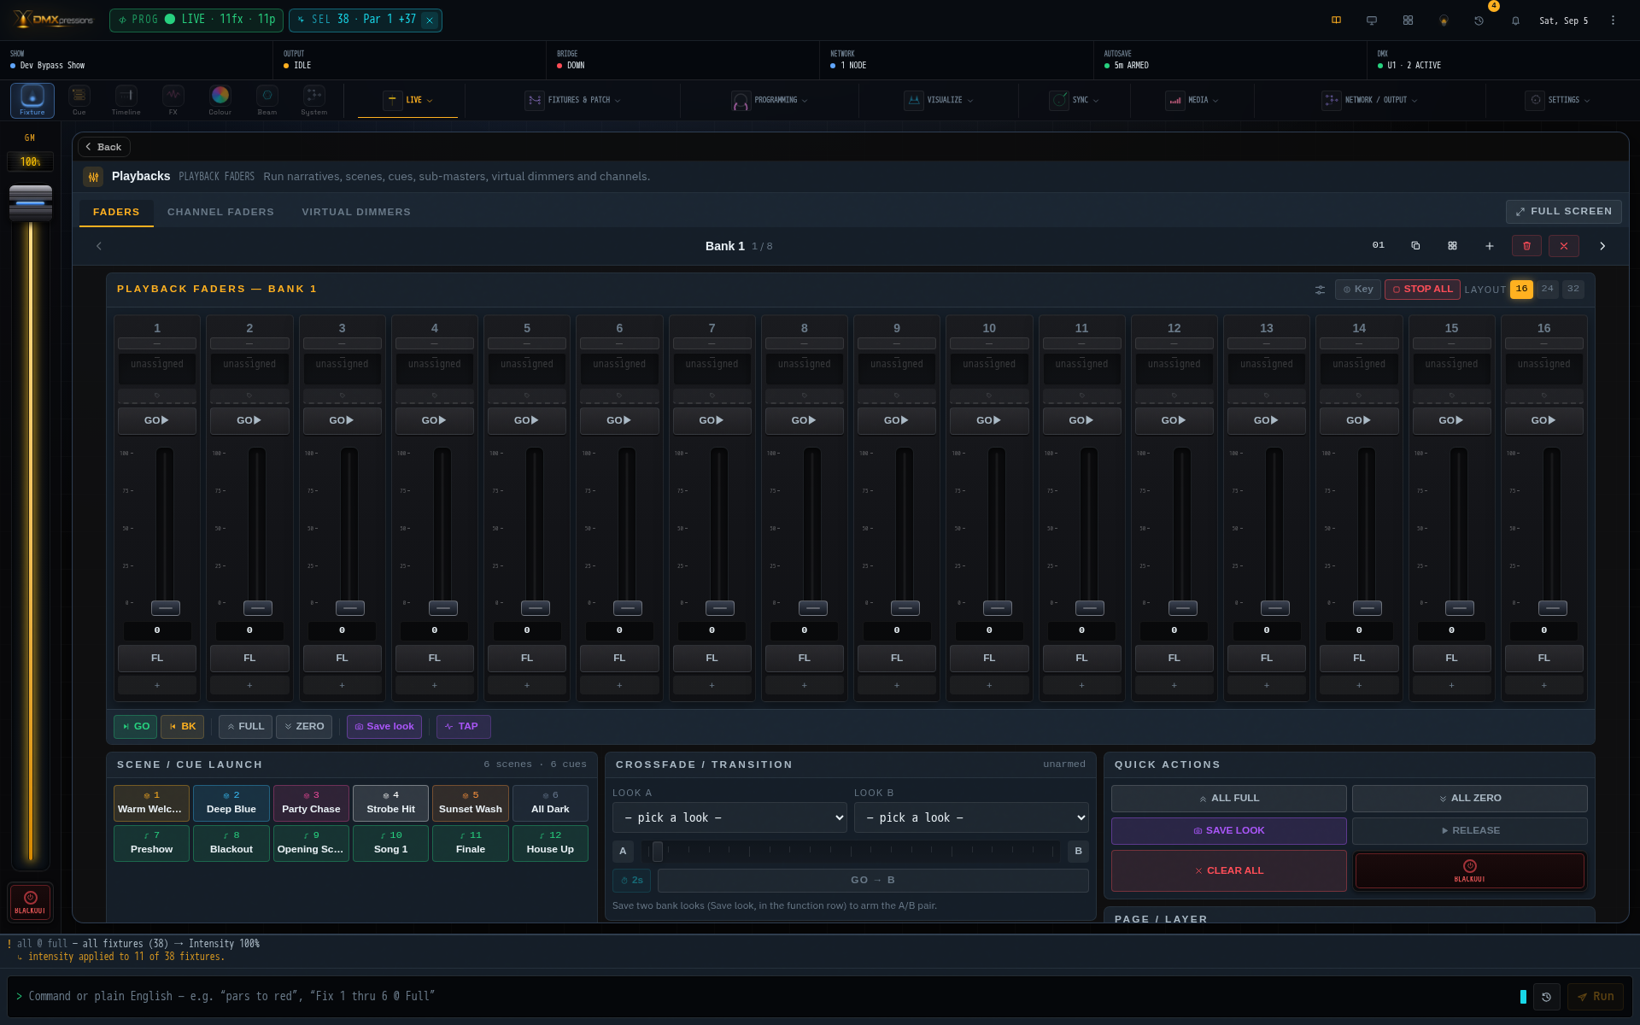This screenshot has height=1025, width=1640.
Task: Delete bank with red trash icon
Action: point(1527,246)
